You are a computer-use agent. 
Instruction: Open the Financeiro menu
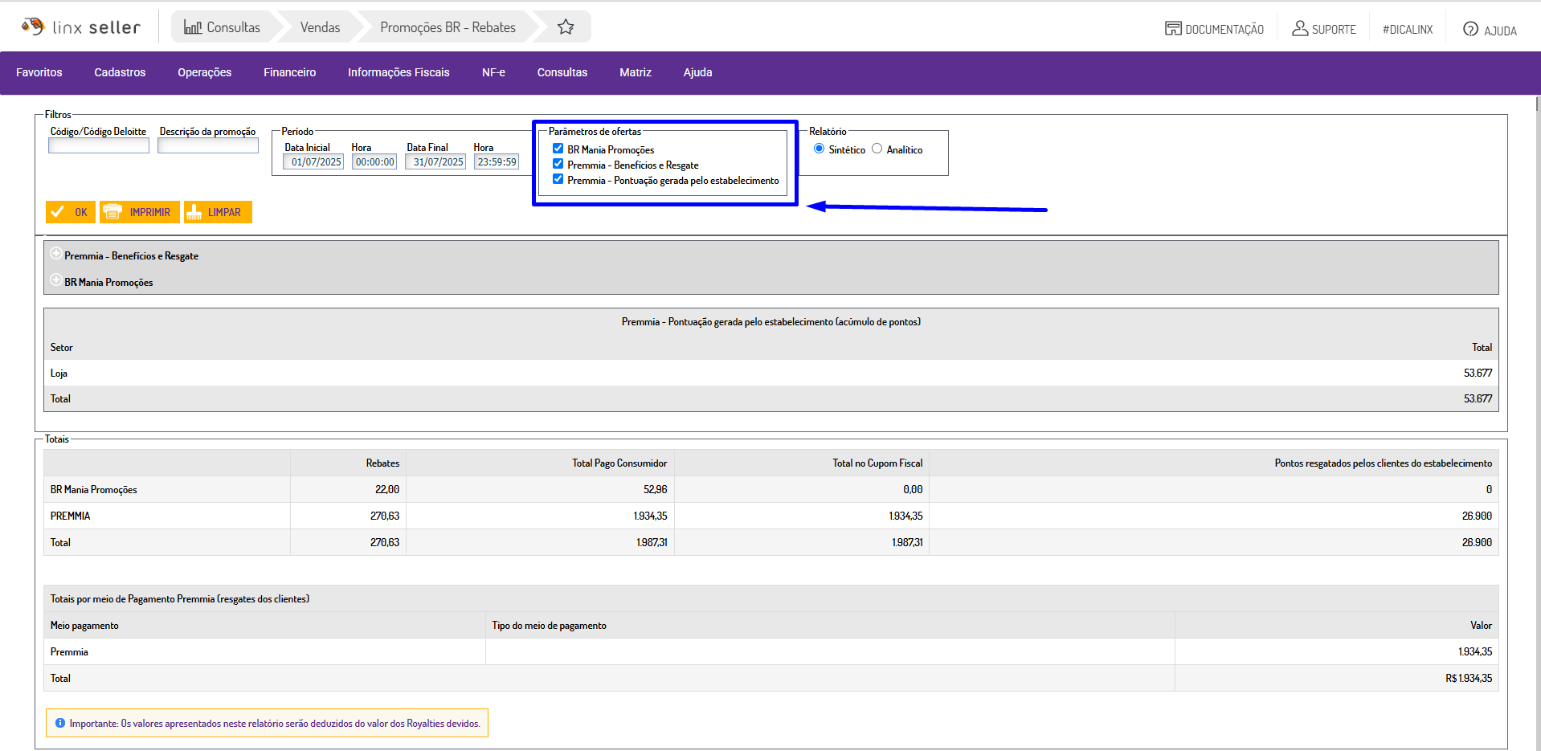[289, 72]
